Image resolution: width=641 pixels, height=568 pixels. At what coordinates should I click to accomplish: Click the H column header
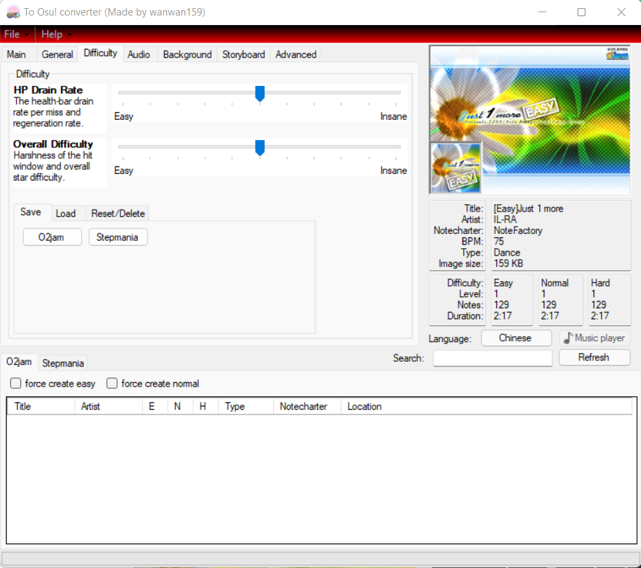click(206, 406)
